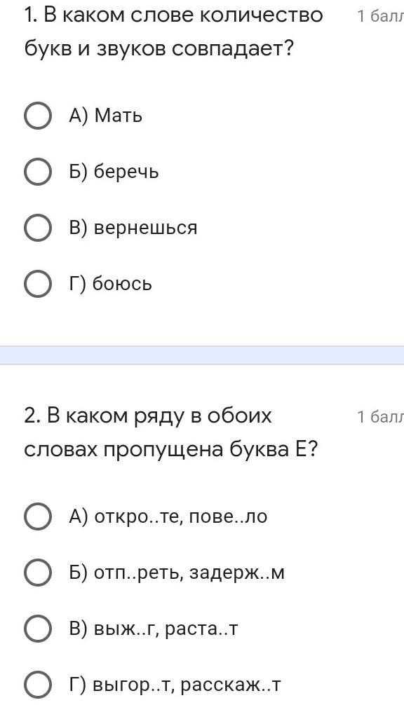Click the '1 балл' label of question 2

[380, 417]
